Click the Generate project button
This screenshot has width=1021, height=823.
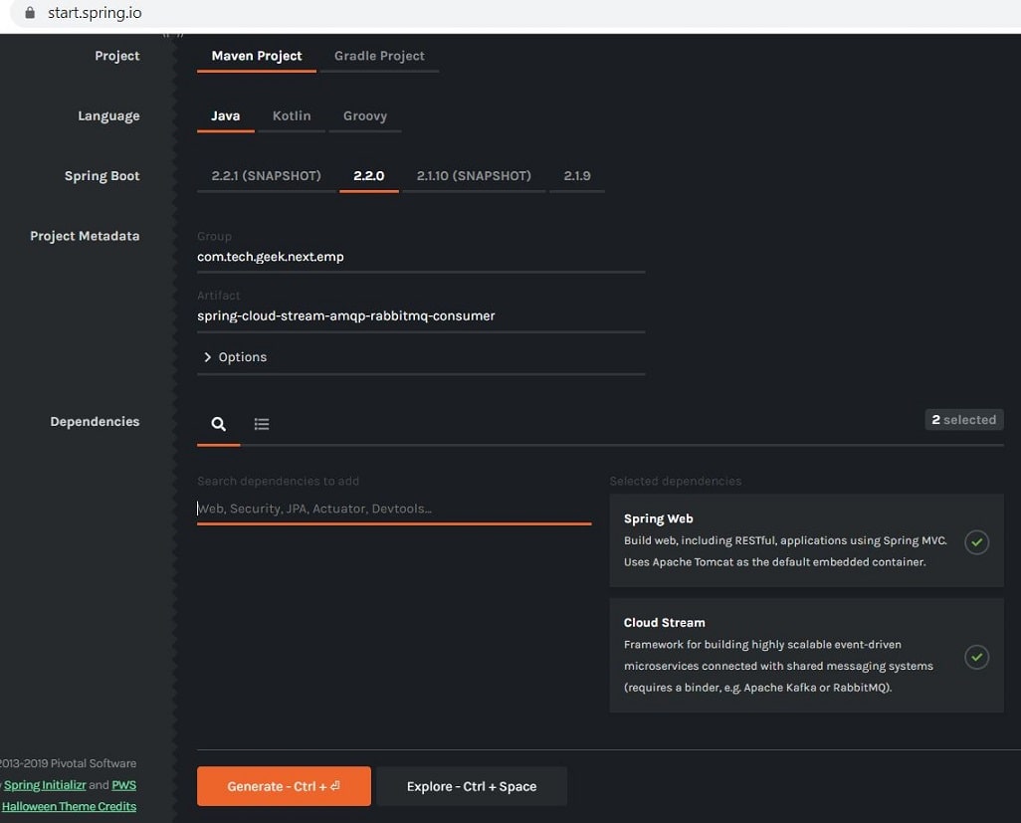(284, 786)
